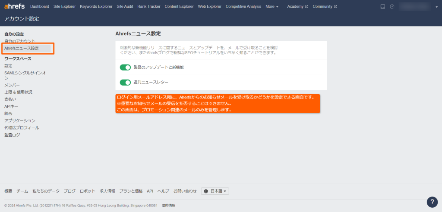Expand the More menu
Image resolution: width=442 pixels, height=212 pixels.
pyautogui.click(x=272, y=6)
